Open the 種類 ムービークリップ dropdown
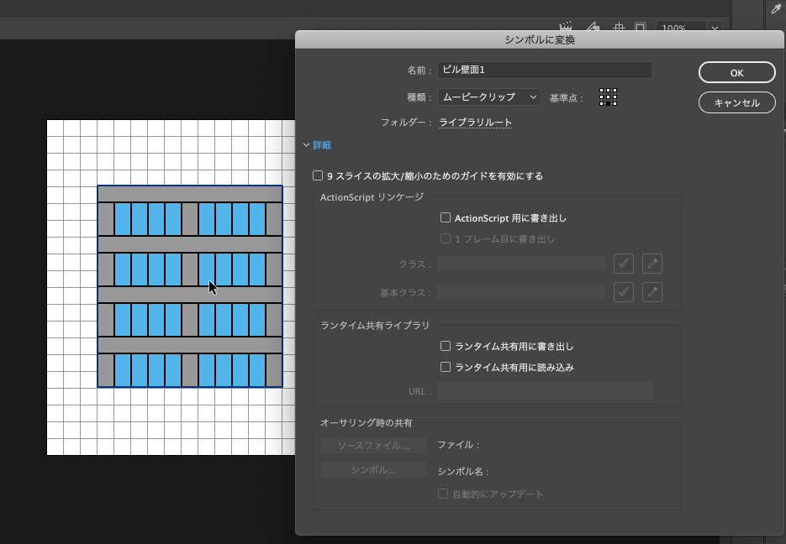The height and width of the screenshot is (544, 786). coord(489,97)
